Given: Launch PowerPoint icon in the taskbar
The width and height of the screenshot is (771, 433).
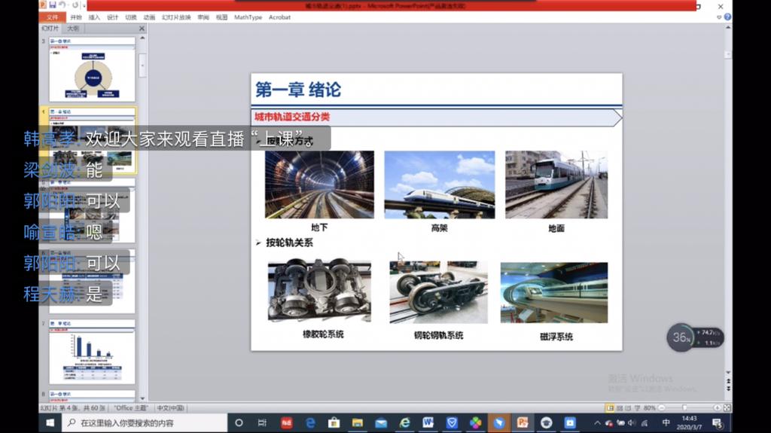Looking at the screenshot, I should pyautogui.click(x=523, y=423).
